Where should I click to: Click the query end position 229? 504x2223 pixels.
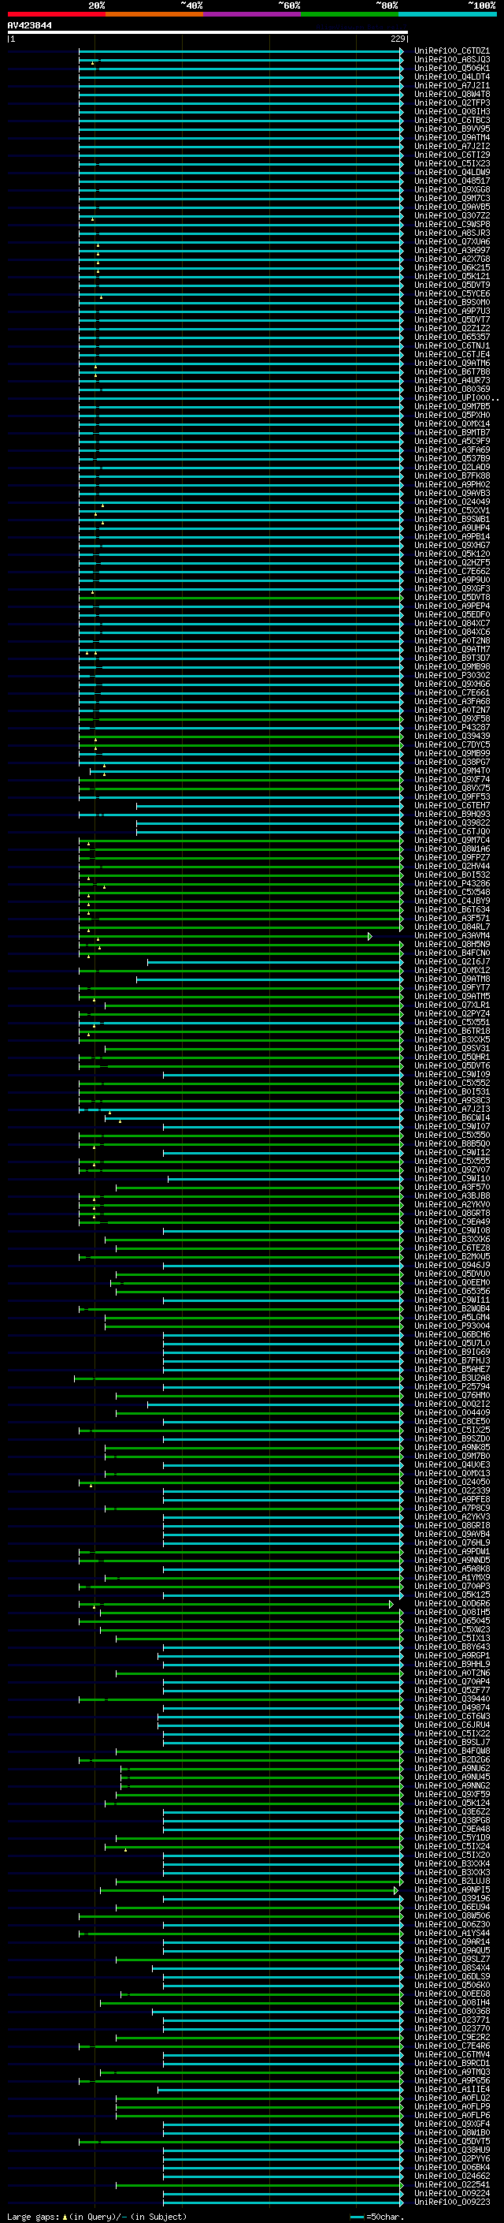[x=397, y=39]
